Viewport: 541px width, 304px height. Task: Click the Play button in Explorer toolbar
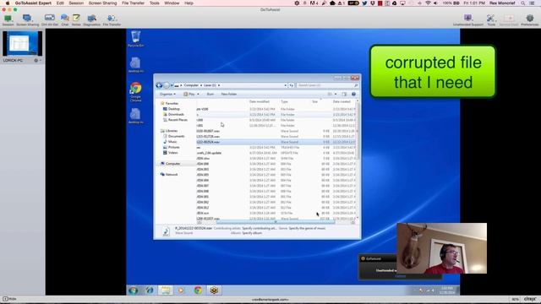tap(189, 94)
